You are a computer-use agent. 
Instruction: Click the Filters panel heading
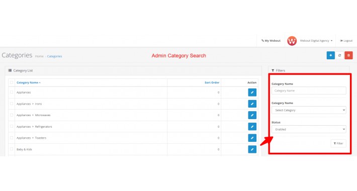278,70
